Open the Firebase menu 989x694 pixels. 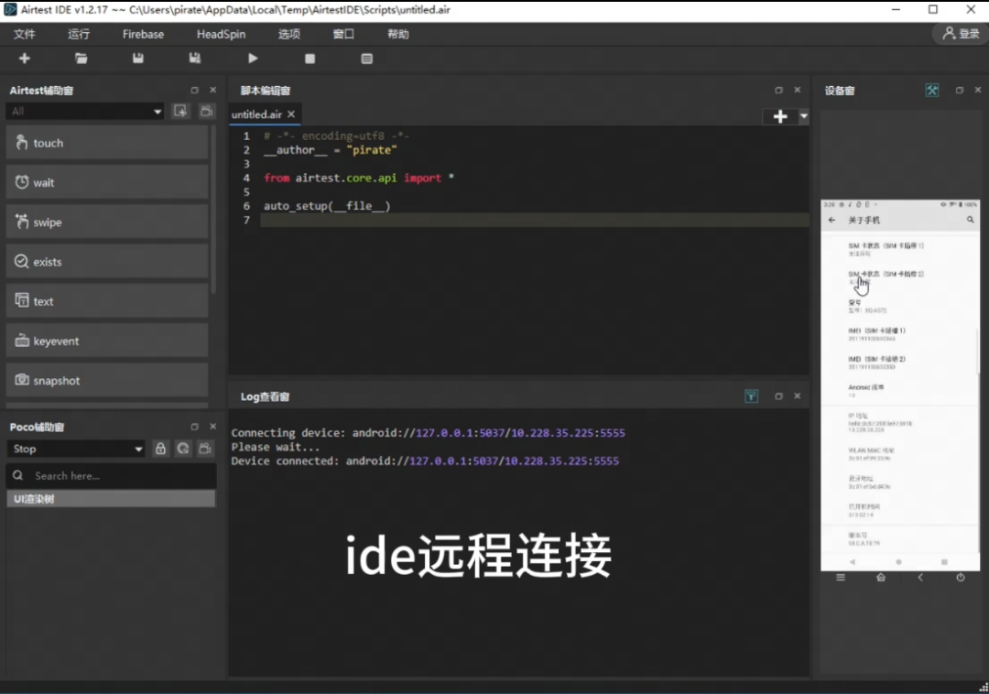pyautogui.click(x=143, y=34)
